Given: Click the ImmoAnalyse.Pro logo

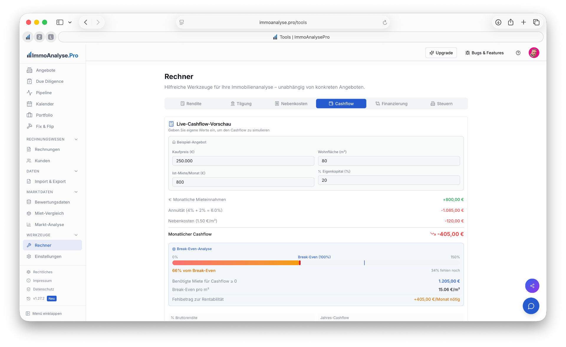Looking at the screenshot, I should (x=52, y=55).
